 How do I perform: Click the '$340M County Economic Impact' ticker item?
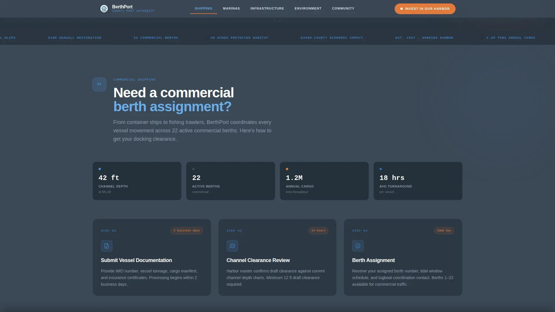coord(332,38)
